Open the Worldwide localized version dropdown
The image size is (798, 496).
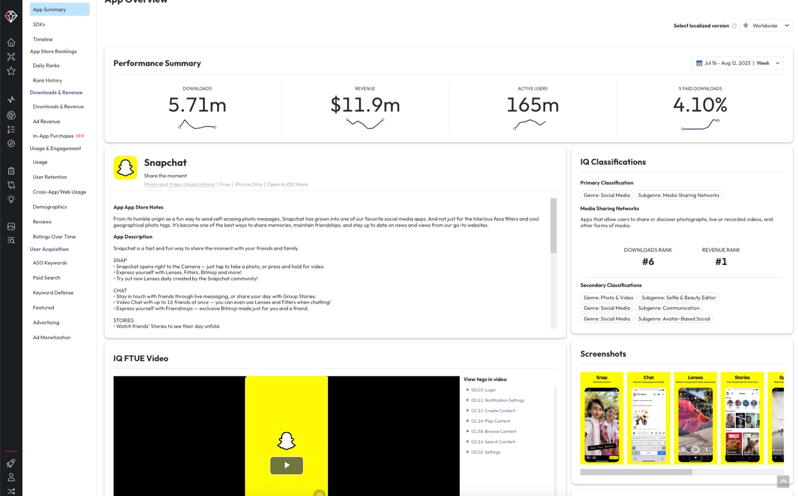766,25
